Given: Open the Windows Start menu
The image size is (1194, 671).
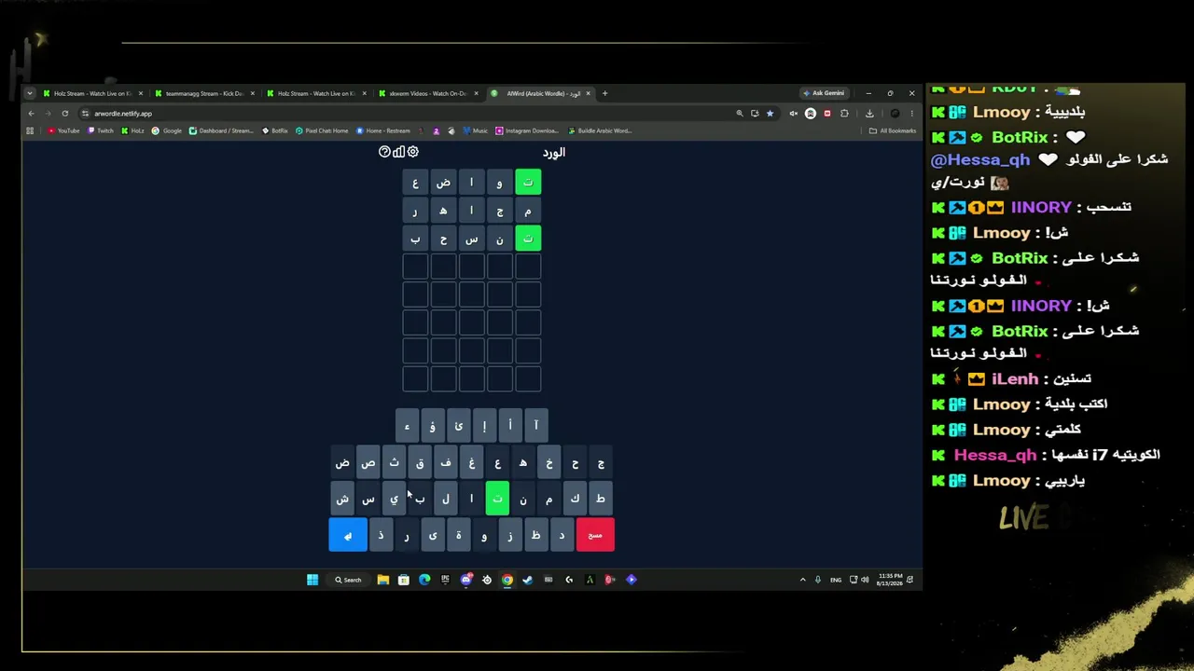Looking at the screenshot, I should [312, 580].
